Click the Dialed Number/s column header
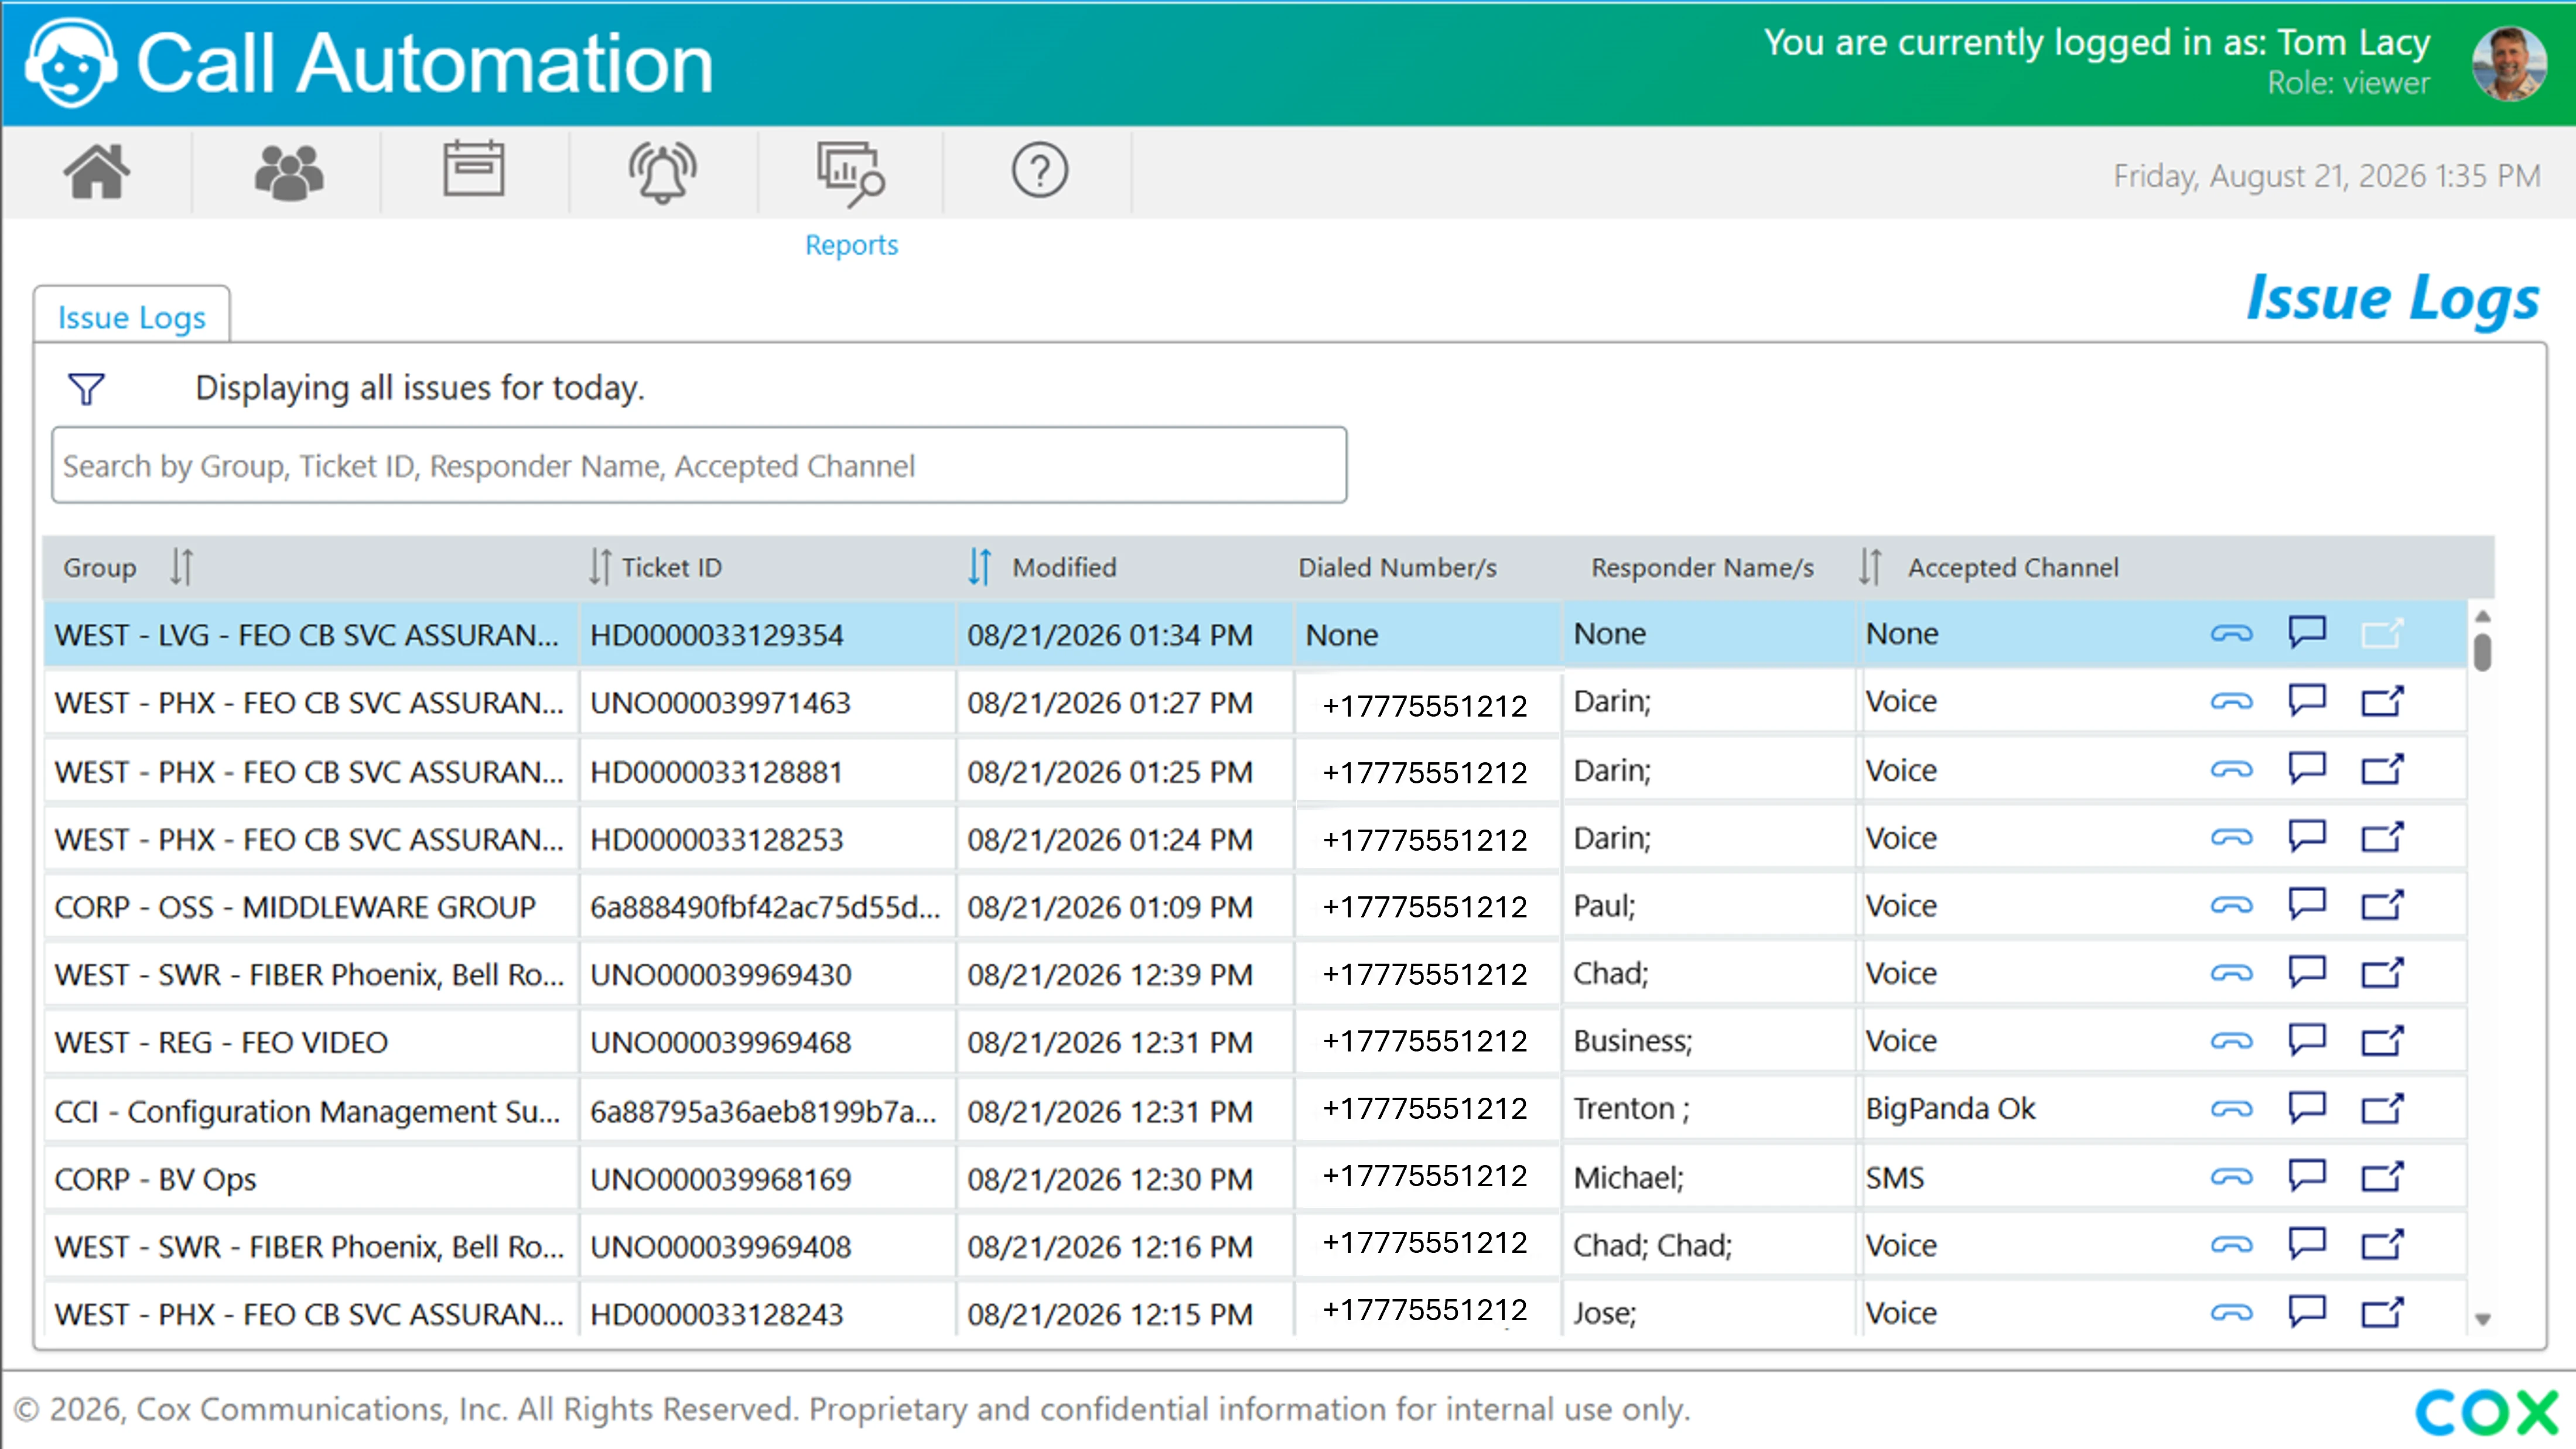The height and width of the screenshot is (1449, 2576). pos(1397,568)
